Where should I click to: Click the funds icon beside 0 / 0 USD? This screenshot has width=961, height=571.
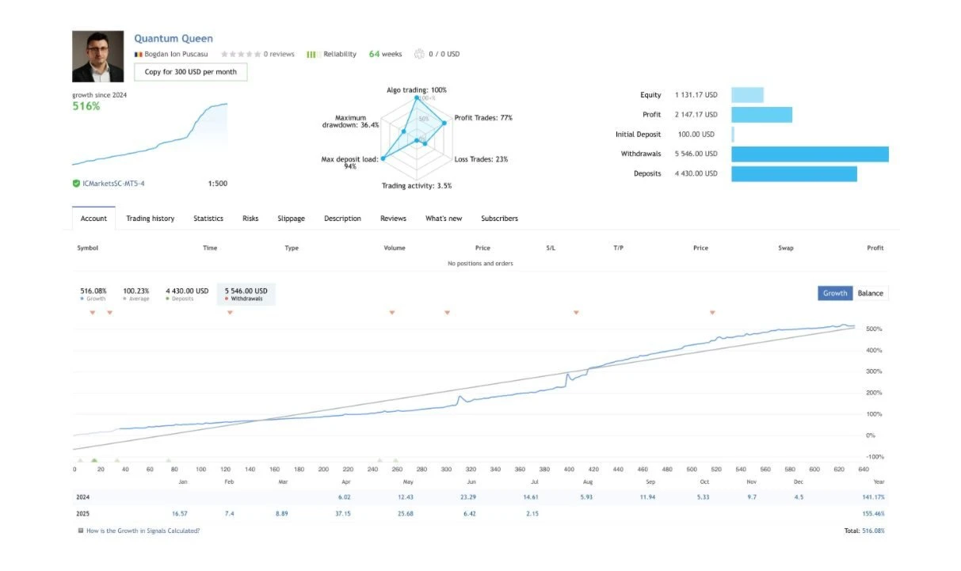tap(419, 55)
